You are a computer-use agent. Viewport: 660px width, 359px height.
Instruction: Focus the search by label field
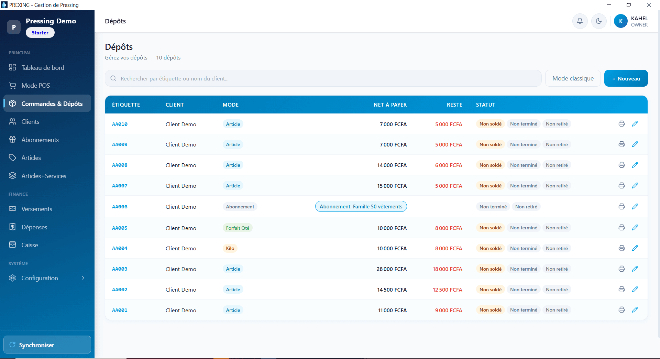click(323, 78)
